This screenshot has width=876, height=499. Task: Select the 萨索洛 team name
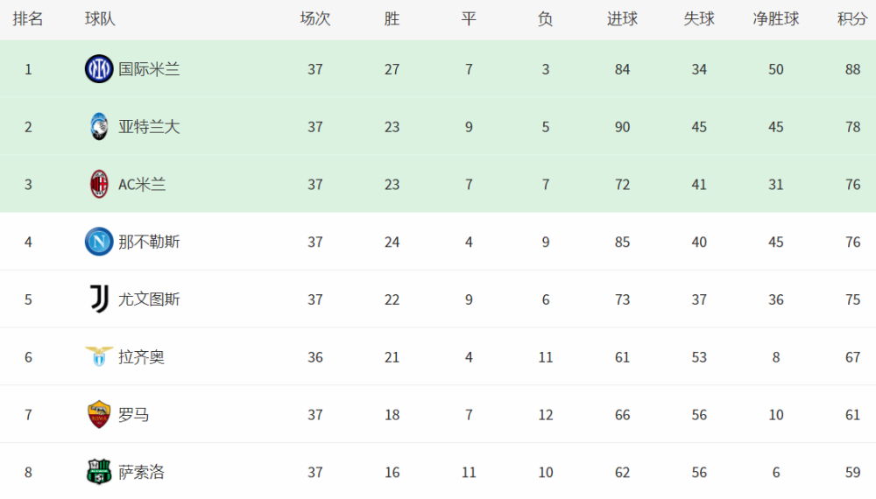click(141, 472)
